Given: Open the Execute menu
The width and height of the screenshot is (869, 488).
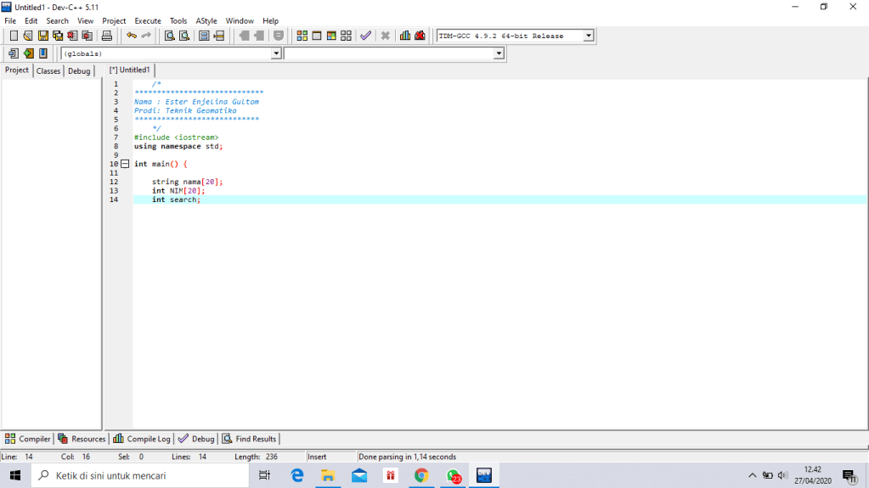Looking at the screenshot, I should (147, 20).
